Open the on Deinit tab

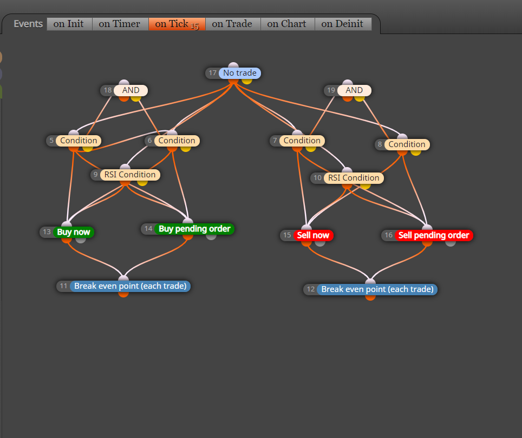pyautogui.click(x=343, y=24)
